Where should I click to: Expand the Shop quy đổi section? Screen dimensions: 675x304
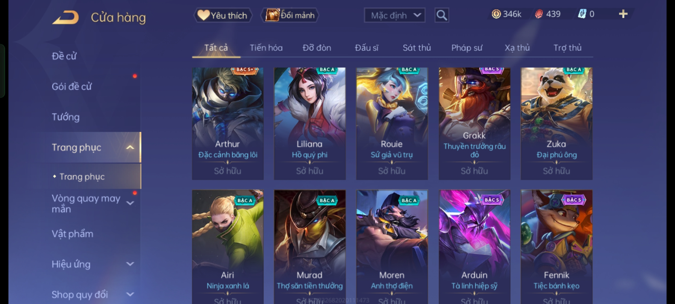coord(130,294)
